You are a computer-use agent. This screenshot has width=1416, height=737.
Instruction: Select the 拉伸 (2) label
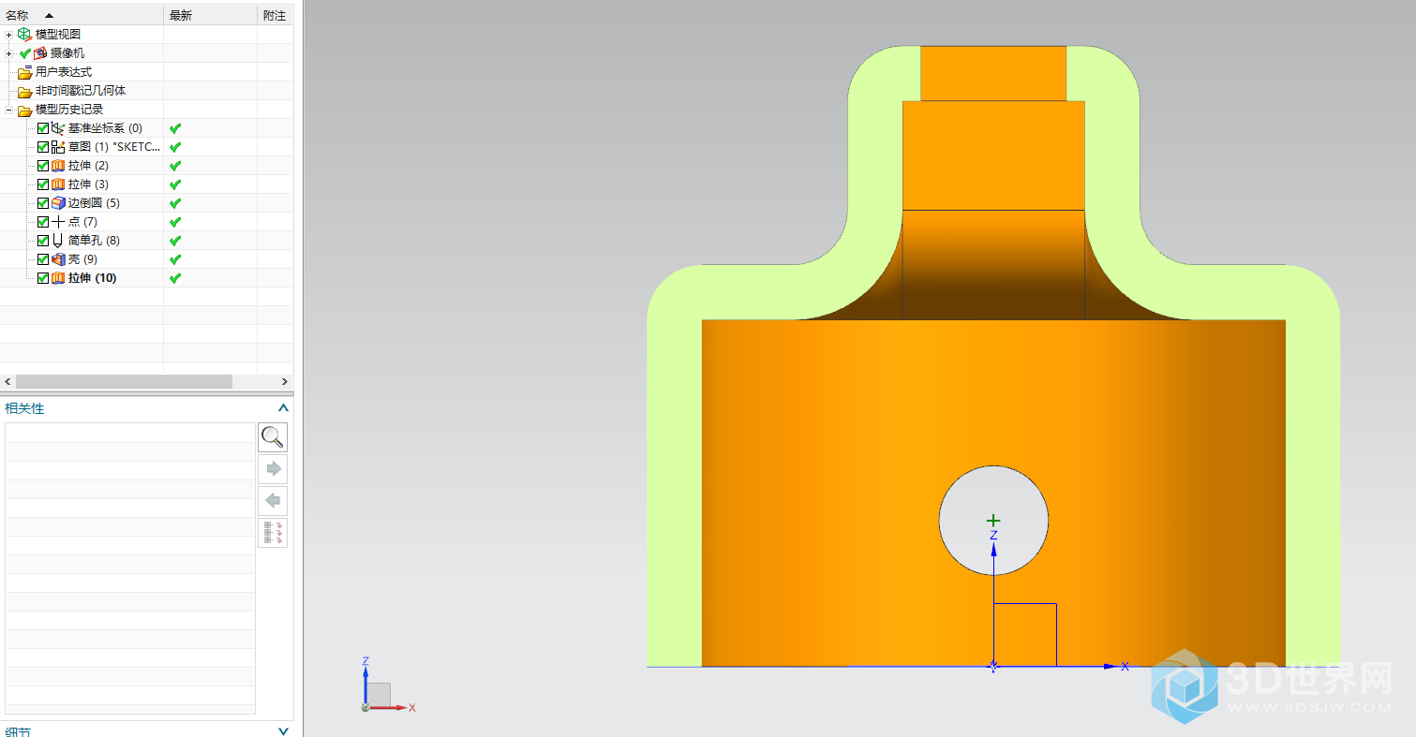[x=88, y=166]
